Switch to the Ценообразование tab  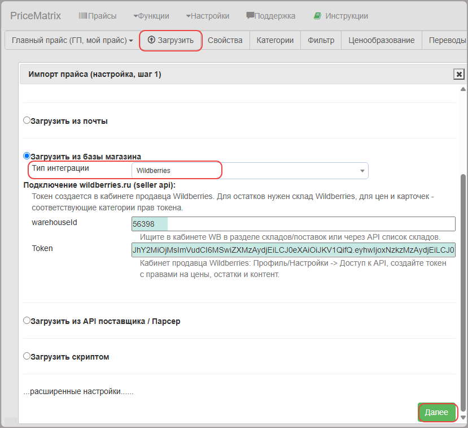click(x=382, y=40)
